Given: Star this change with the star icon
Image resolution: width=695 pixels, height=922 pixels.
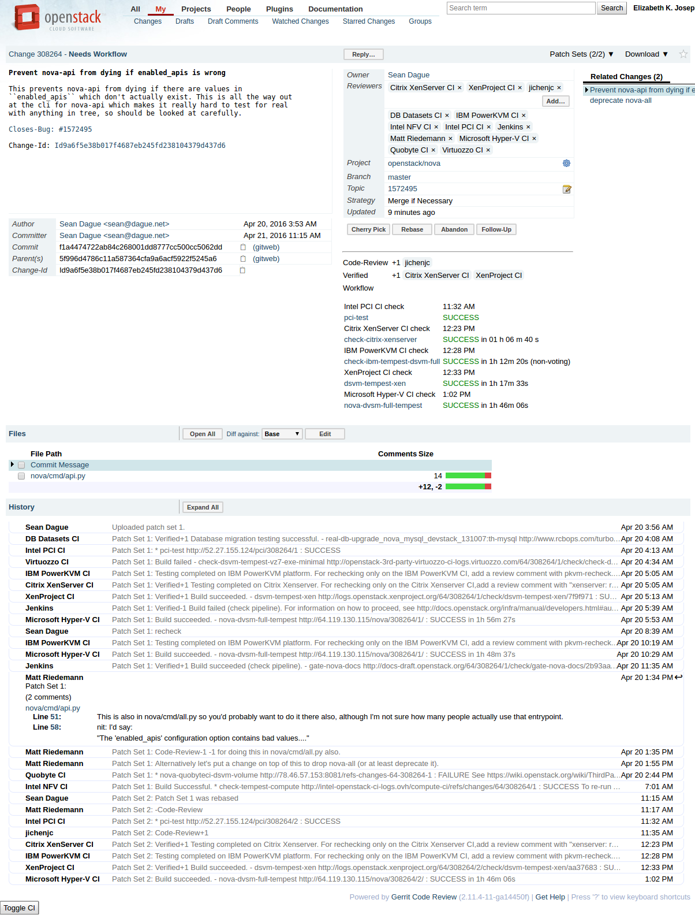Looking at the screenshot, I should pyautogui.click(x=683, y=54).
